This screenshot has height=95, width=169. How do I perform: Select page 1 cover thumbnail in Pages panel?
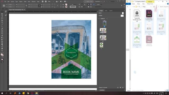click(x=105, y=23)
